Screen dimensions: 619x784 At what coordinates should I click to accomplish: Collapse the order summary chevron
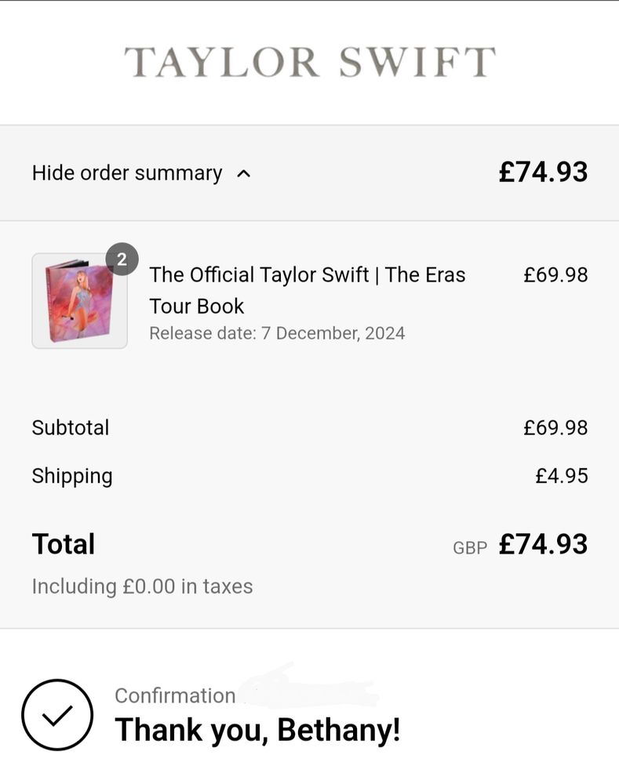244,174
